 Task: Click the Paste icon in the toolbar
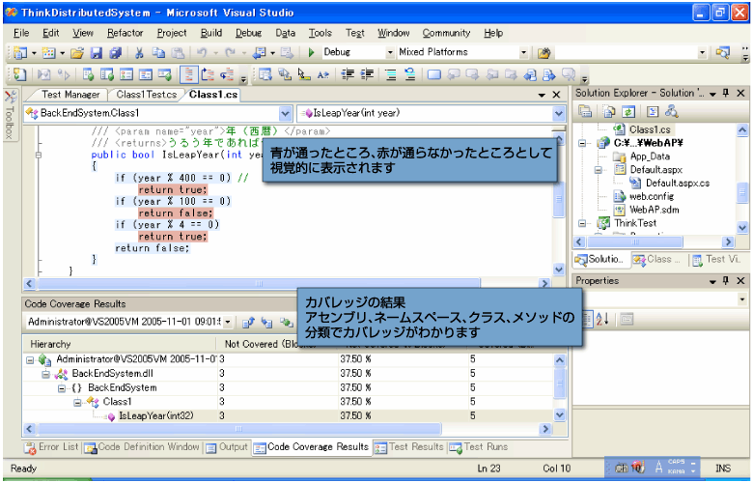pos(179,52)
